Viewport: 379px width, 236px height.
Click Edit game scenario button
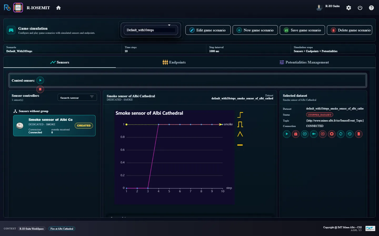click(208, 30)
